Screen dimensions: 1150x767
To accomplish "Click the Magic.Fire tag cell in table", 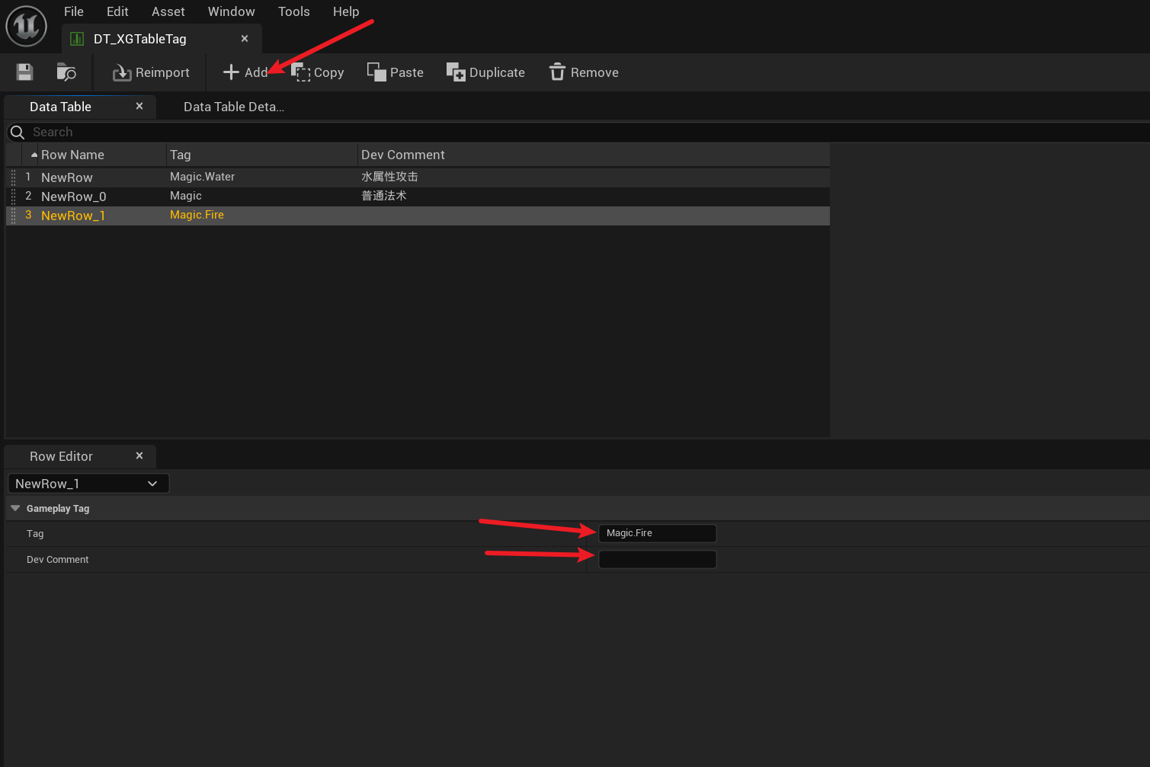I will coord(197,215).
